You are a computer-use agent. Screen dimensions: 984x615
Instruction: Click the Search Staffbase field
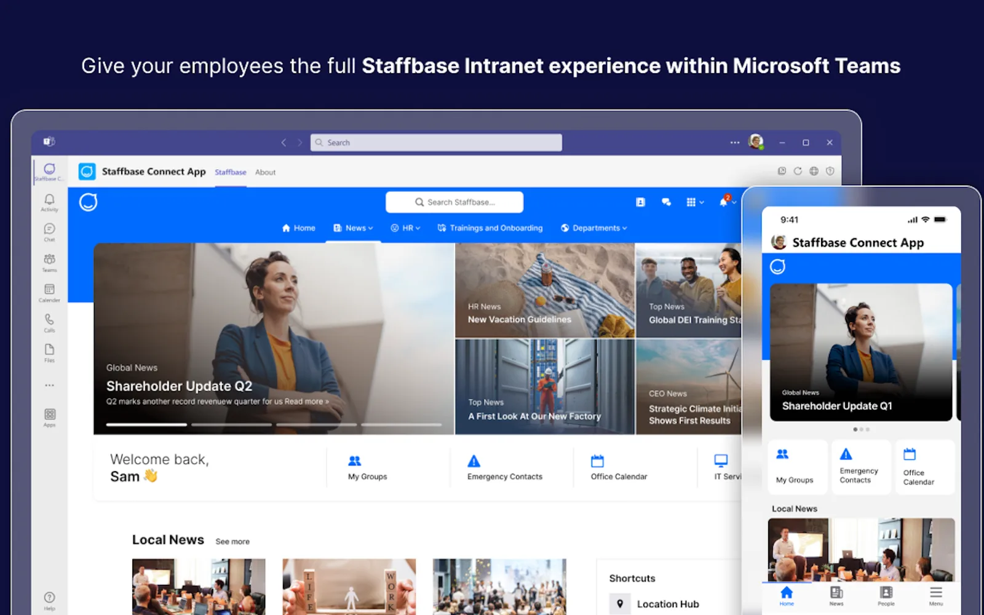pyautogui.click(x=454, y=202)
